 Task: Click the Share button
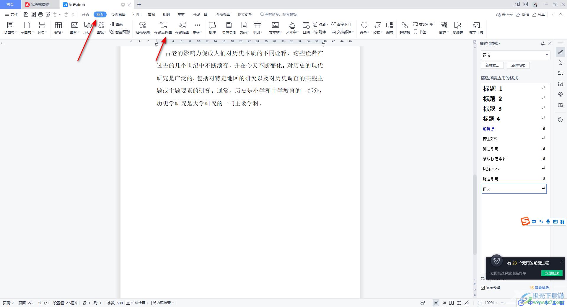pos(539,14)
